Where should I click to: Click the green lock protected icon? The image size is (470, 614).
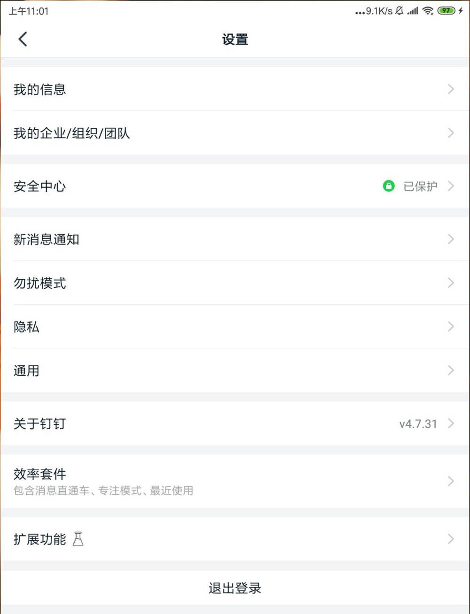(x=389, y=186)
